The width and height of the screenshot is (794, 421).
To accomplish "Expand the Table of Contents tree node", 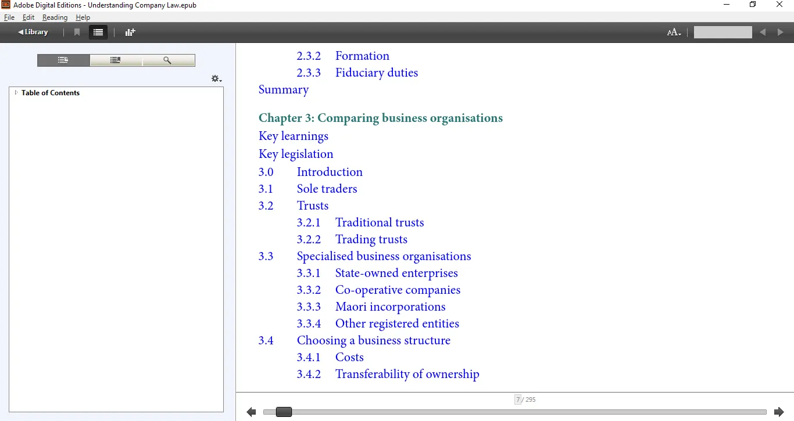I will click(16, 93).
